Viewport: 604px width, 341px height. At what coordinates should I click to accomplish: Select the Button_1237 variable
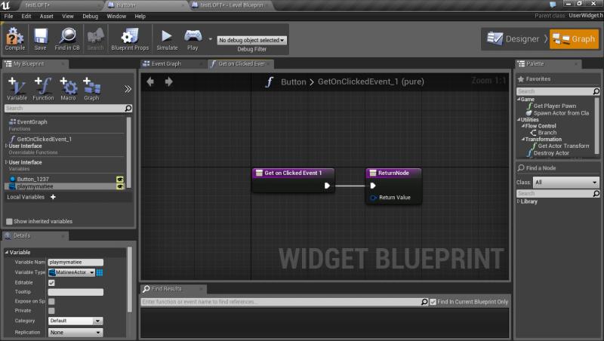tap(32, 179)
